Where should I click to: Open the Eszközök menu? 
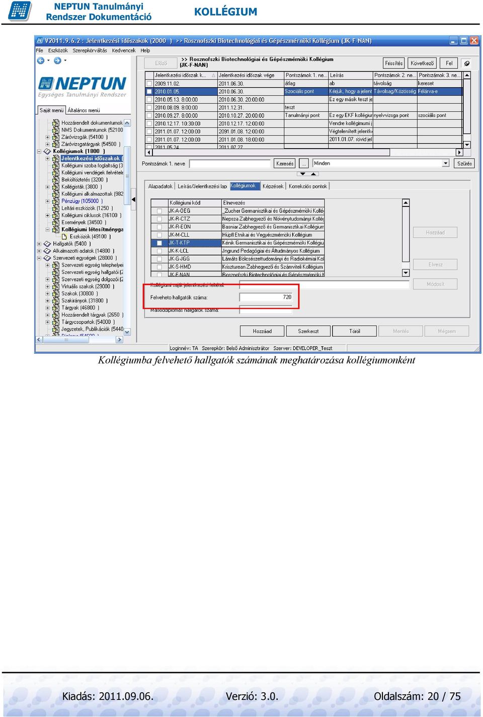58,50
